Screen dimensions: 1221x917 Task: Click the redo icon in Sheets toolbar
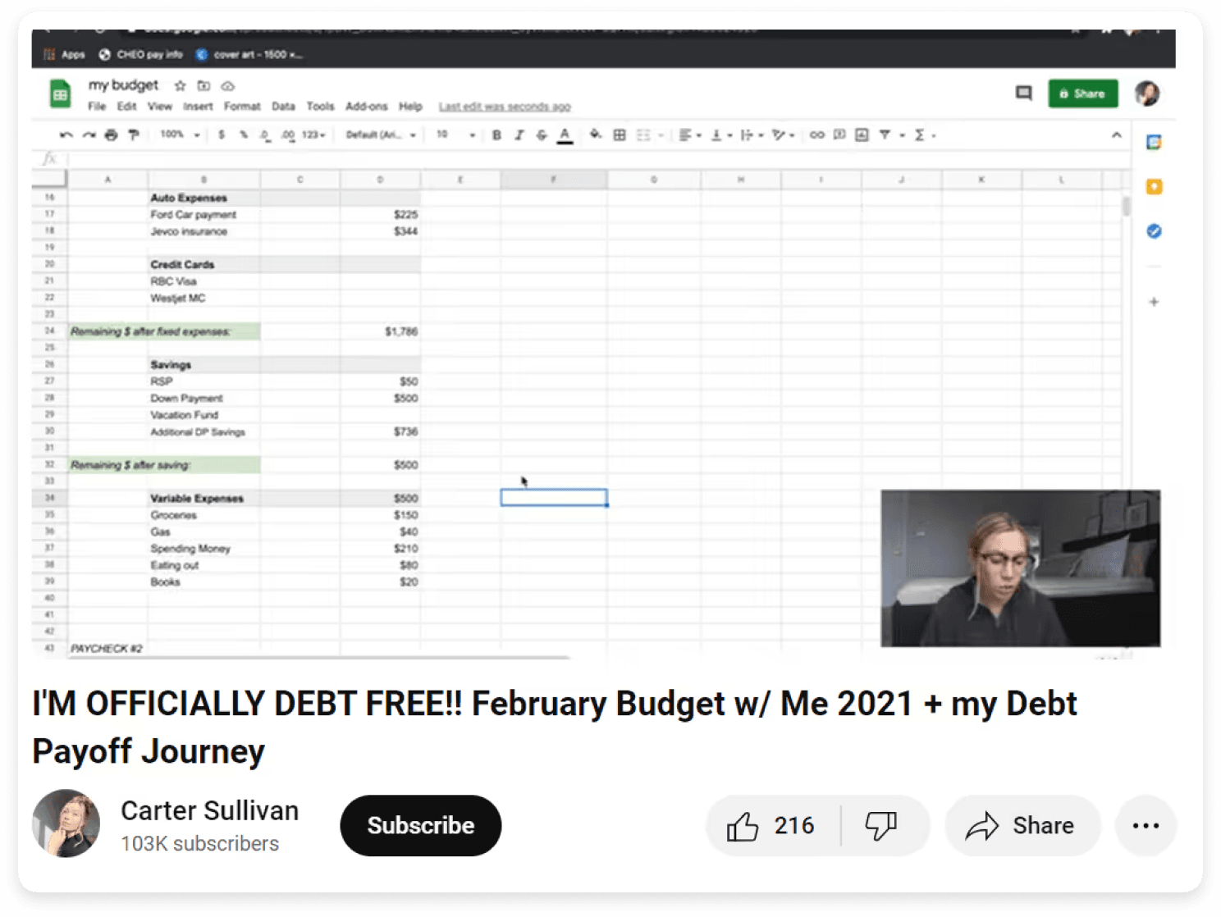tap(89, 135)
